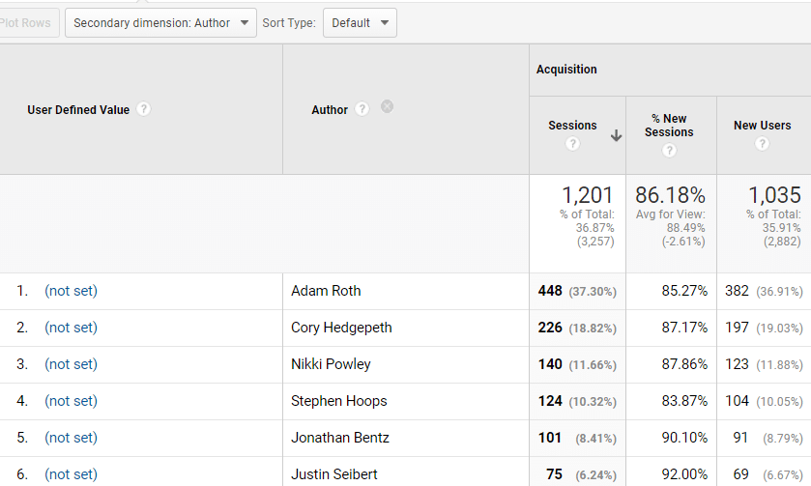Click the 91 new users value
This screenshot has height=486, width=811.
740,438
